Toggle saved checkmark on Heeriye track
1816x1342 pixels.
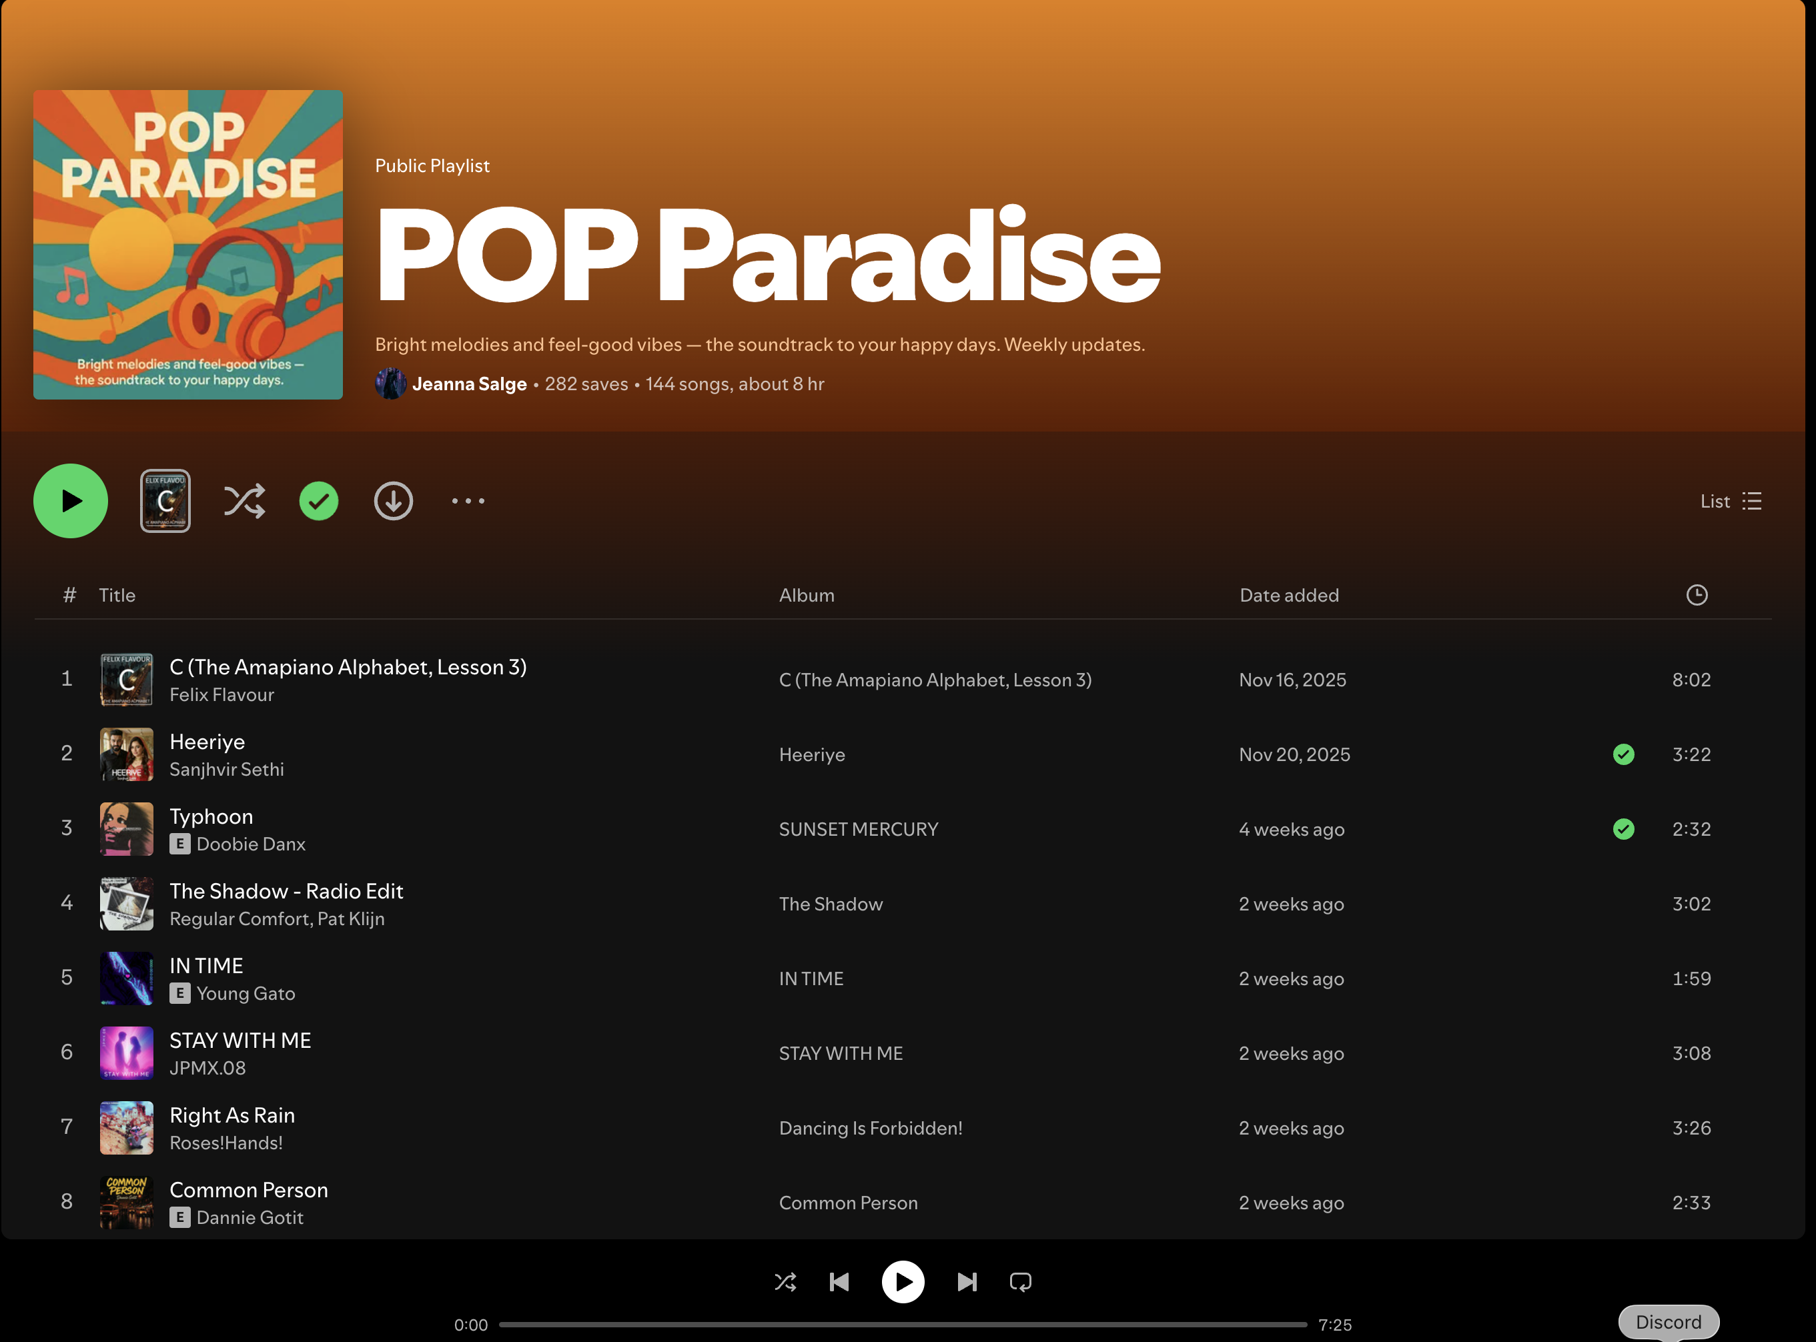point(1623,754)
